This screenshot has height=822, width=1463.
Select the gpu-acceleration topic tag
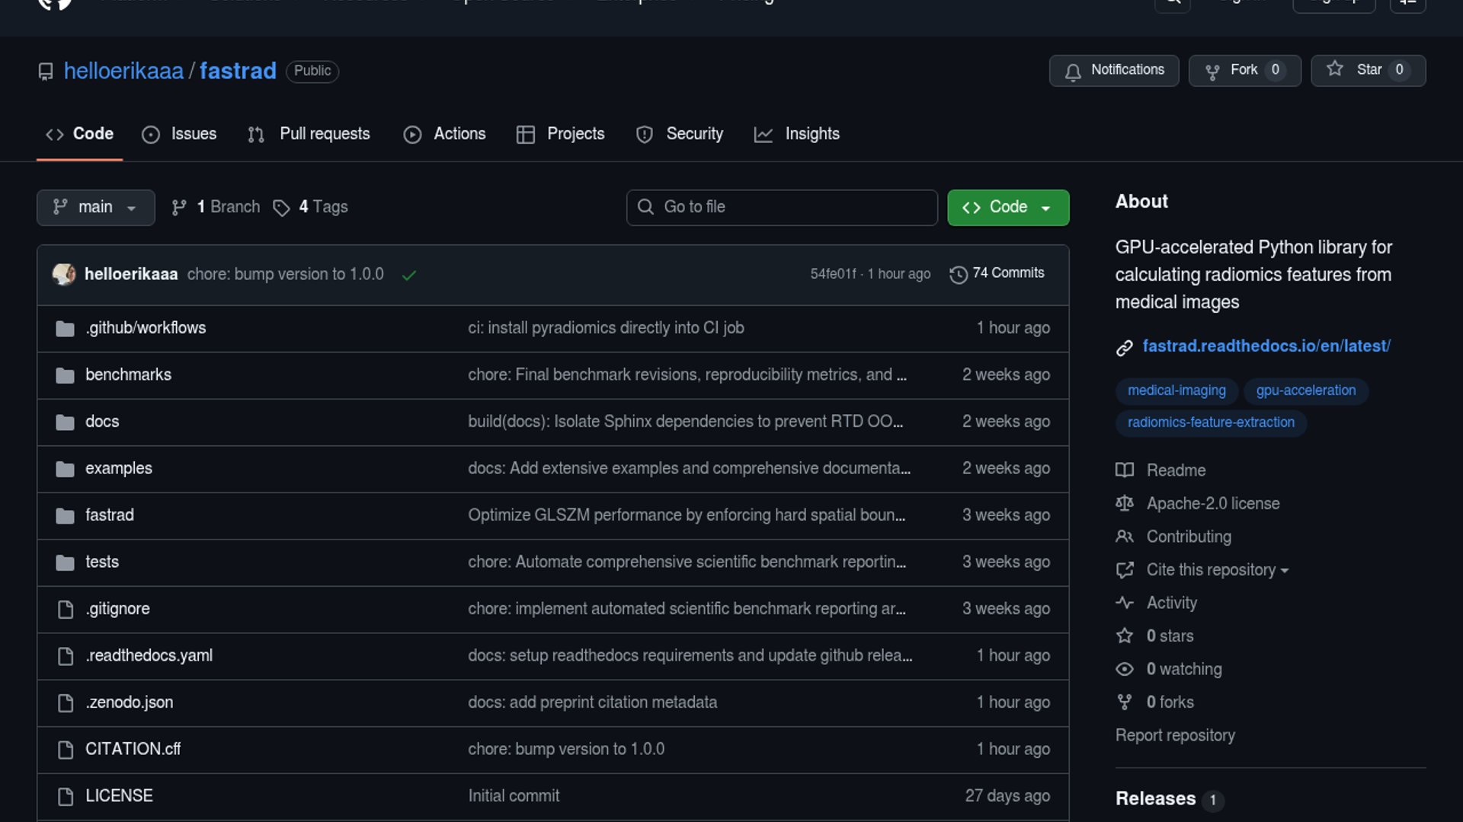(1305, 390)
